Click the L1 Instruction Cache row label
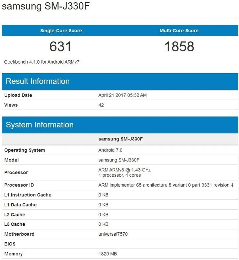This screenshot has height=260, width=239. coord(28,195)
